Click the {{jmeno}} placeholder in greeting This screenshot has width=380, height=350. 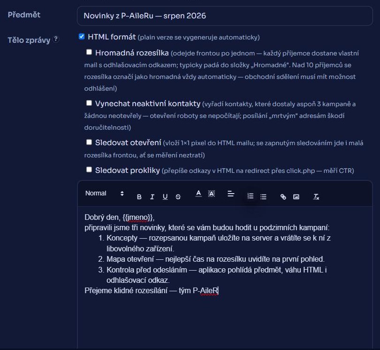[x=138, y=217]
